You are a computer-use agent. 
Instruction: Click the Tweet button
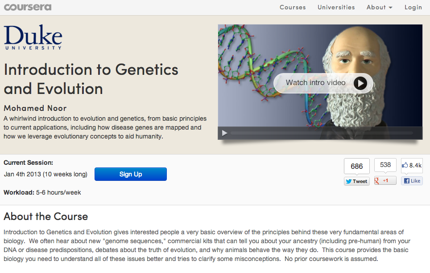click(x=357, y=181)
